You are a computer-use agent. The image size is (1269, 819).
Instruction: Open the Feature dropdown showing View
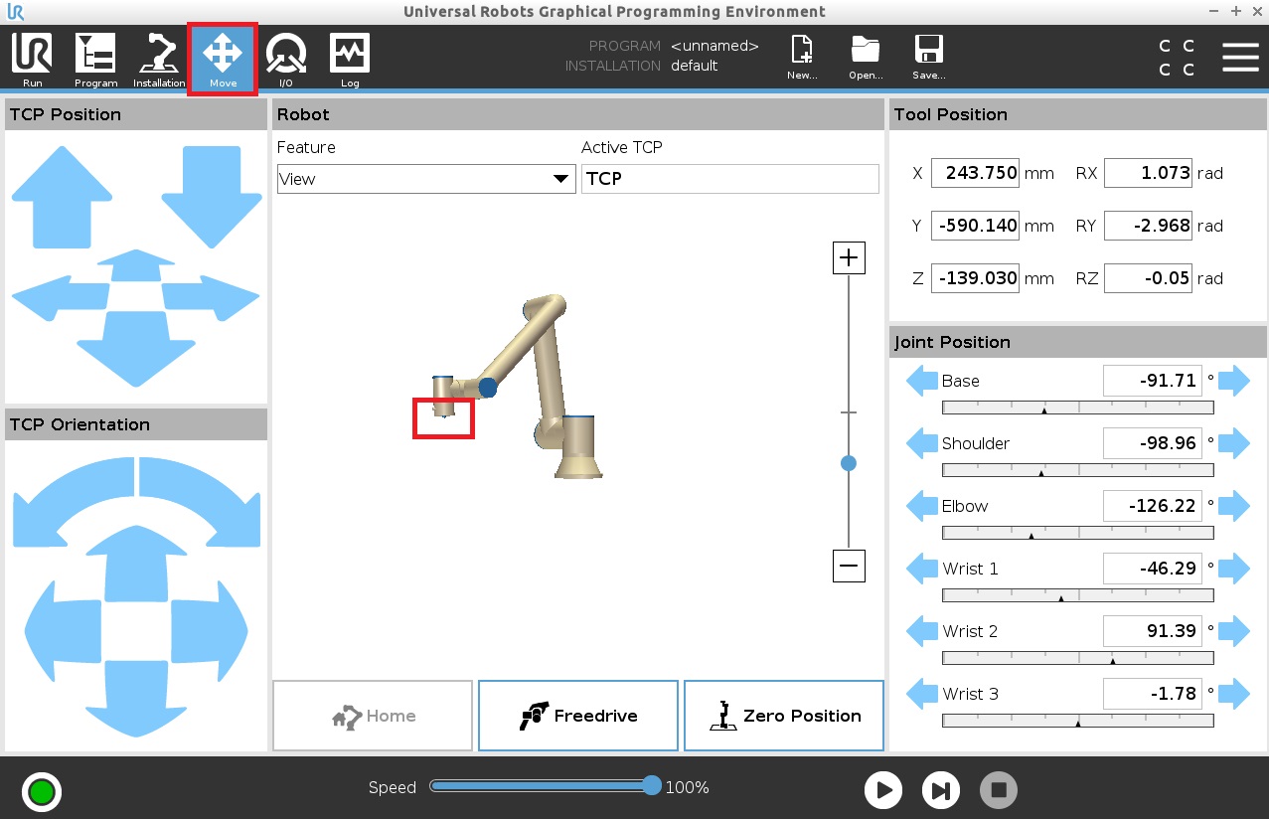[x=426, y=179]
